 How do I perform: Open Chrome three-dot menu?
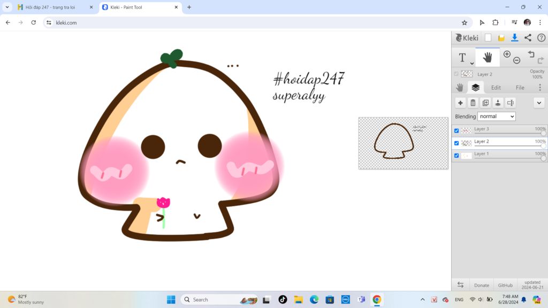(540, 22)
